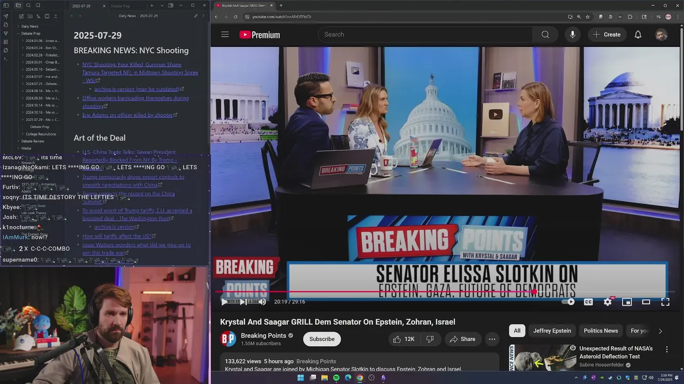Open YouTube account avatar menu
Viewport: 684px width, 384px height.
coord(661,35)
